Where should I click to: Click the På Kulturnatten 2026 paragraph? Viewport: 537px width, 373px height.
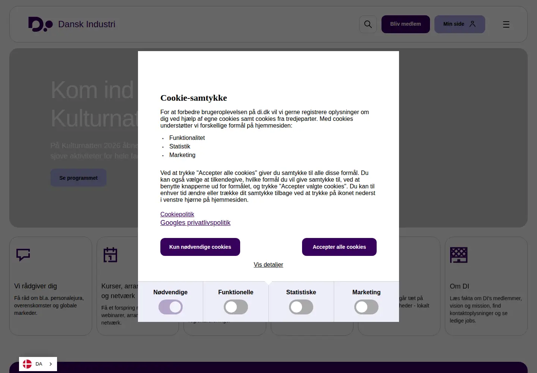pos(94,151)
